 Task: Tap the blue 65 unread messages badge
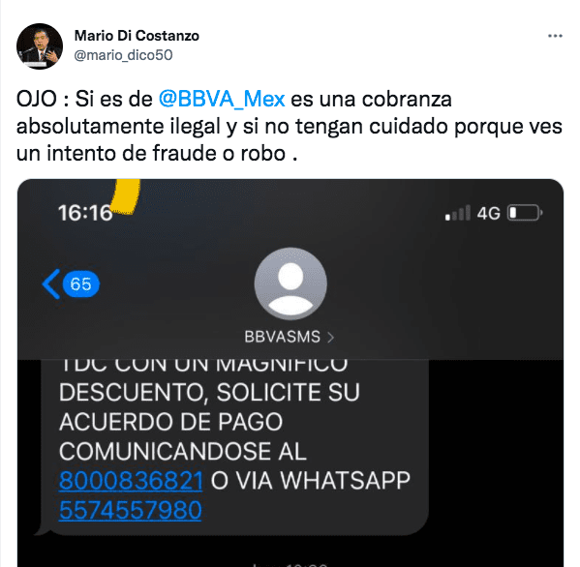click(80, 283)
